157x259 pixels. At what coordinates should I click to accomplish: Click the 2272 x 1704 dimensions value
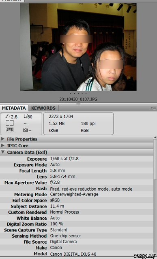(x=61, y=117)
